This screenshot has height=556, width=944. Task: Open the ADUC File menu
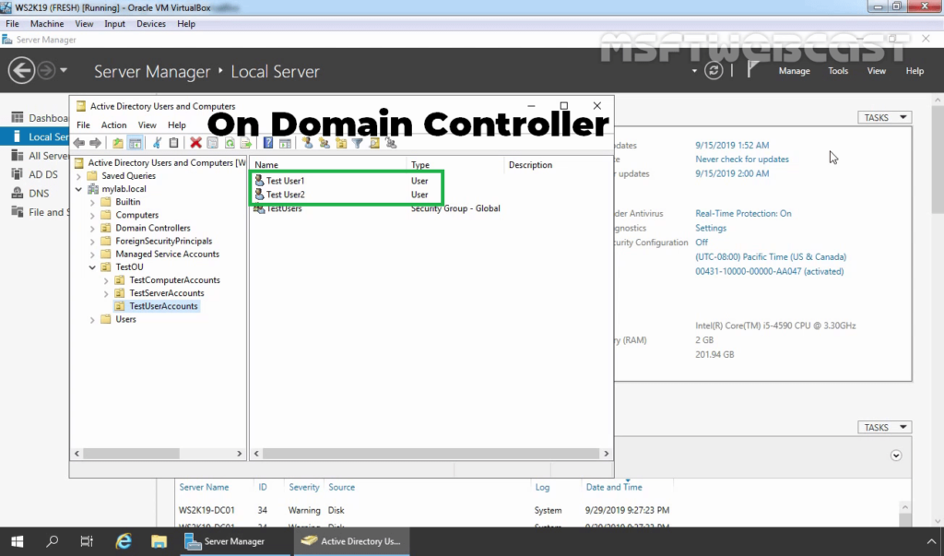tap(83, 125)
